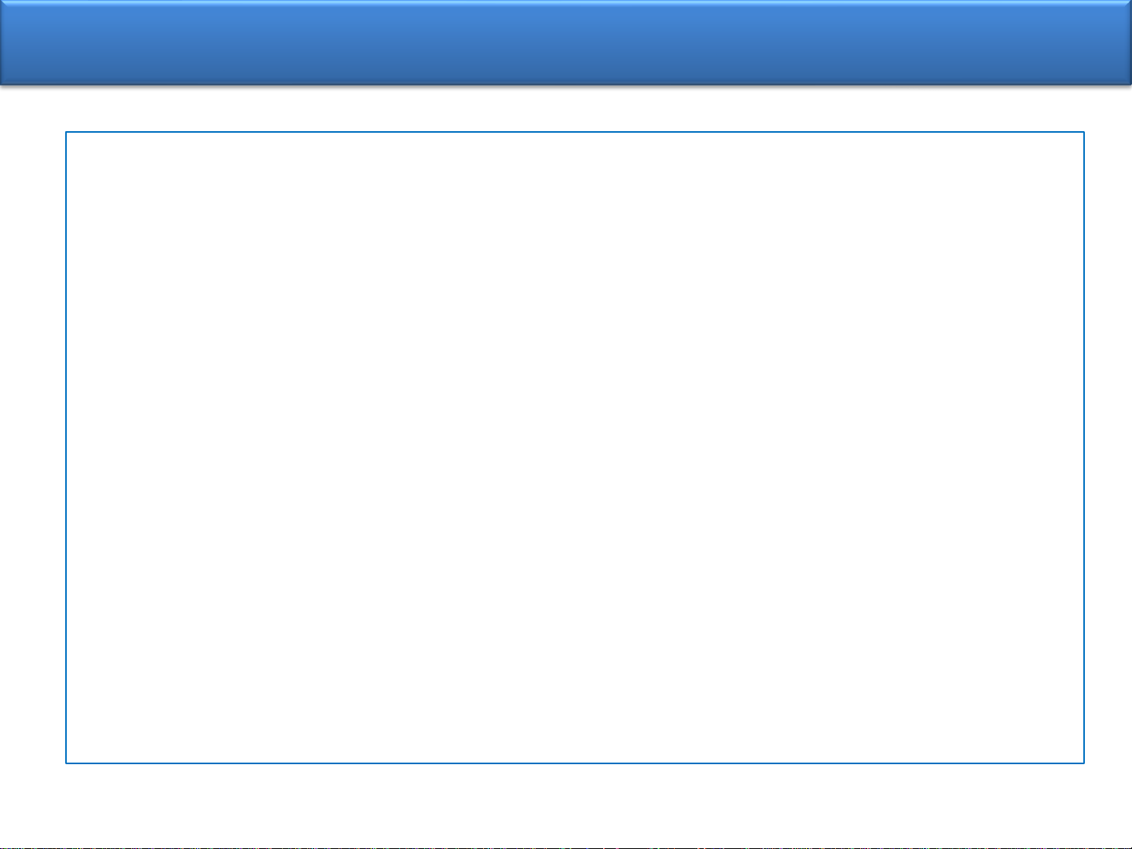Click the blue gradient title banner
The width and height of the screenshot is (1132, 849).
(x=566, y=42)
